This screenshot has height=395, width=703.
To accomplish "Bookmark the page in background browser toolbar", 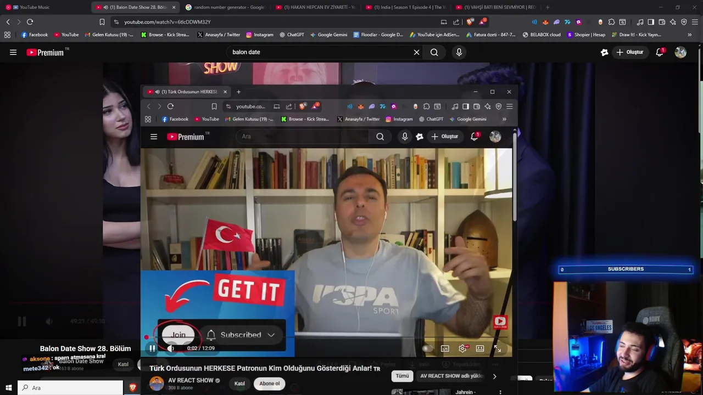I will tap(102, 22).
